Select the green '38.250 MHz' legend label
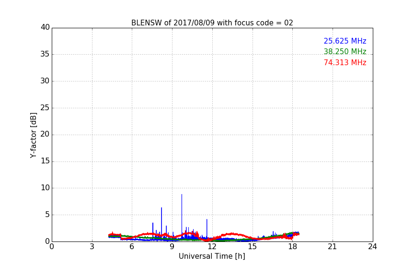Viewport: 414px width, 276px height. click(x=345, y=51)
